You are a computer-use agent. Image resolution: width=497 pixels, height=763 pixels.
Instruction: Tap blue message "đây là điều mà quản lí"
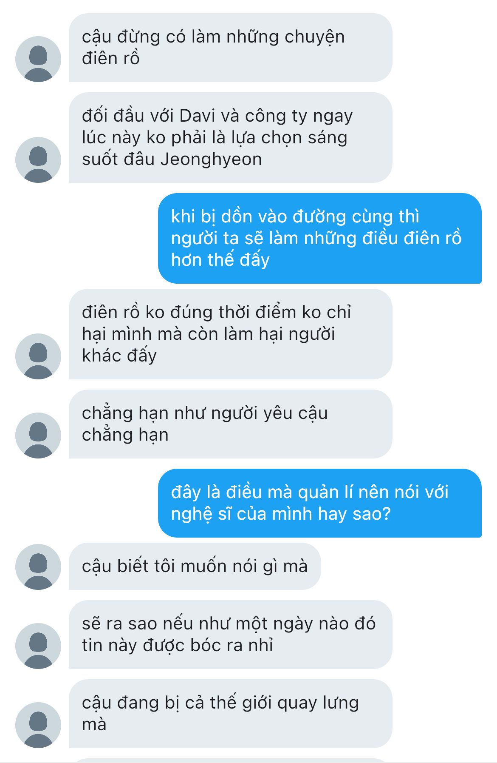point(319,503)
